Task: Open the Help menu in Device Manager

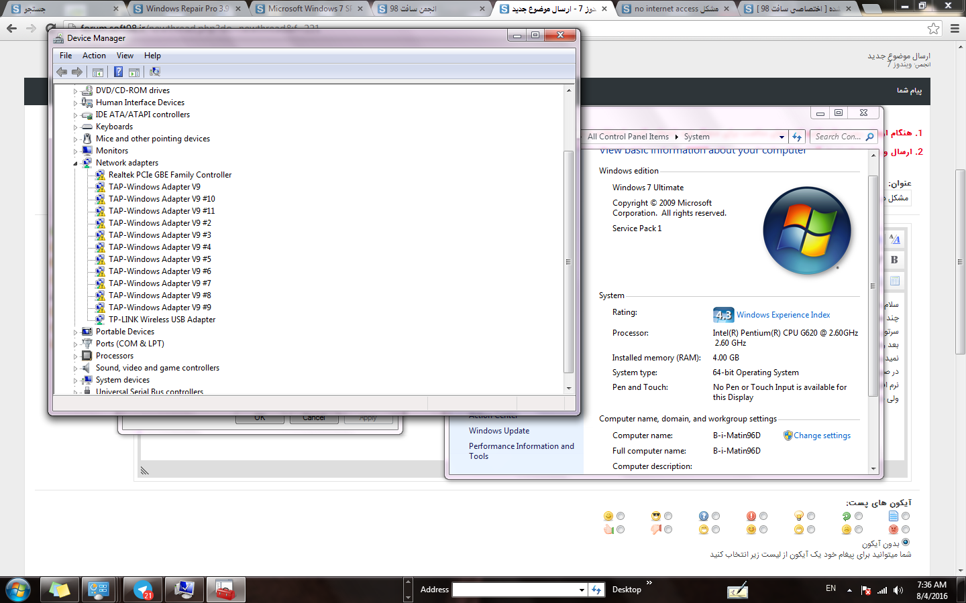Action: (x=152, y=56)
